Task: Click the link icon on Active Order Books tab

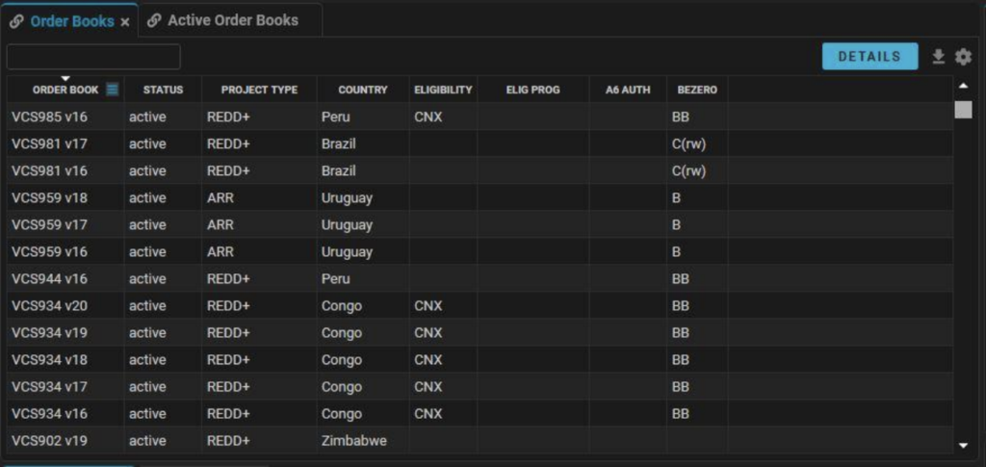Action: point(153,21)
